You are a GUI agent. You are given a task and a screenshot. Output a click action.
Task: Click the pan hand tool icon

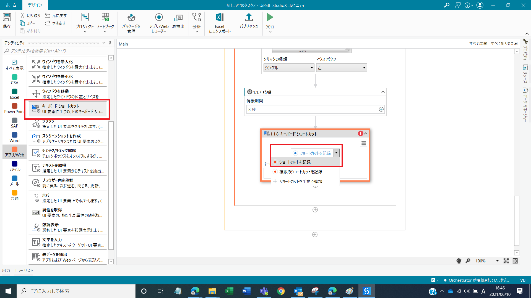pos(459,261)
